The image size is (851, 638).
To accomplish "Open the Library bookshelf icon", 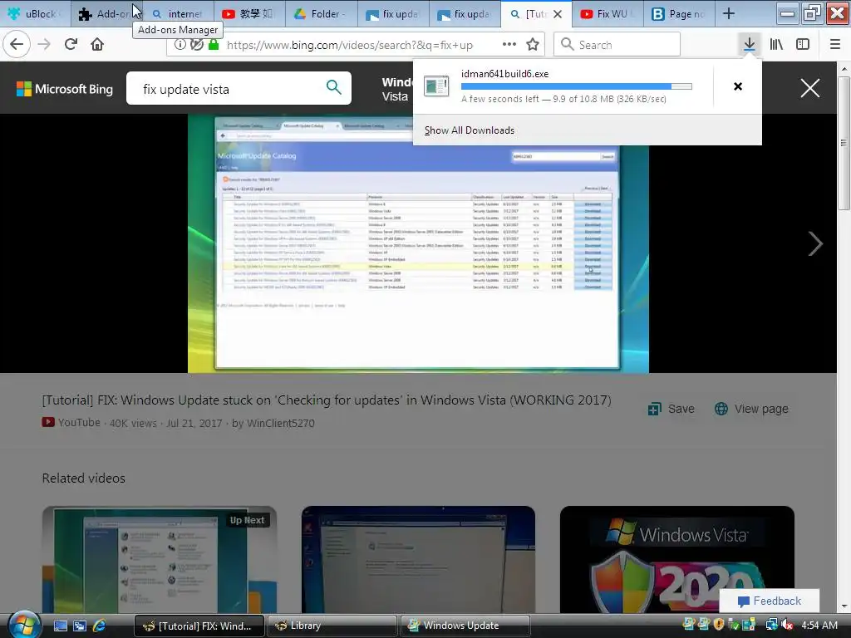I will pyautogui.click(x=776, y=45).
